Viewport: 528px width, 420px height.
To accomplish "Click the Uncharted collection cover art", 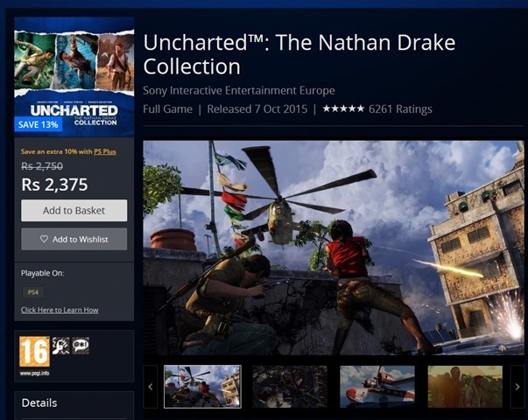I will pos(74,77).
